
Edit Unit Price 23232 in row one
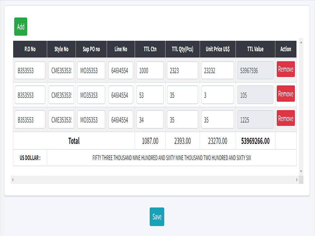[x=217, y=70]
